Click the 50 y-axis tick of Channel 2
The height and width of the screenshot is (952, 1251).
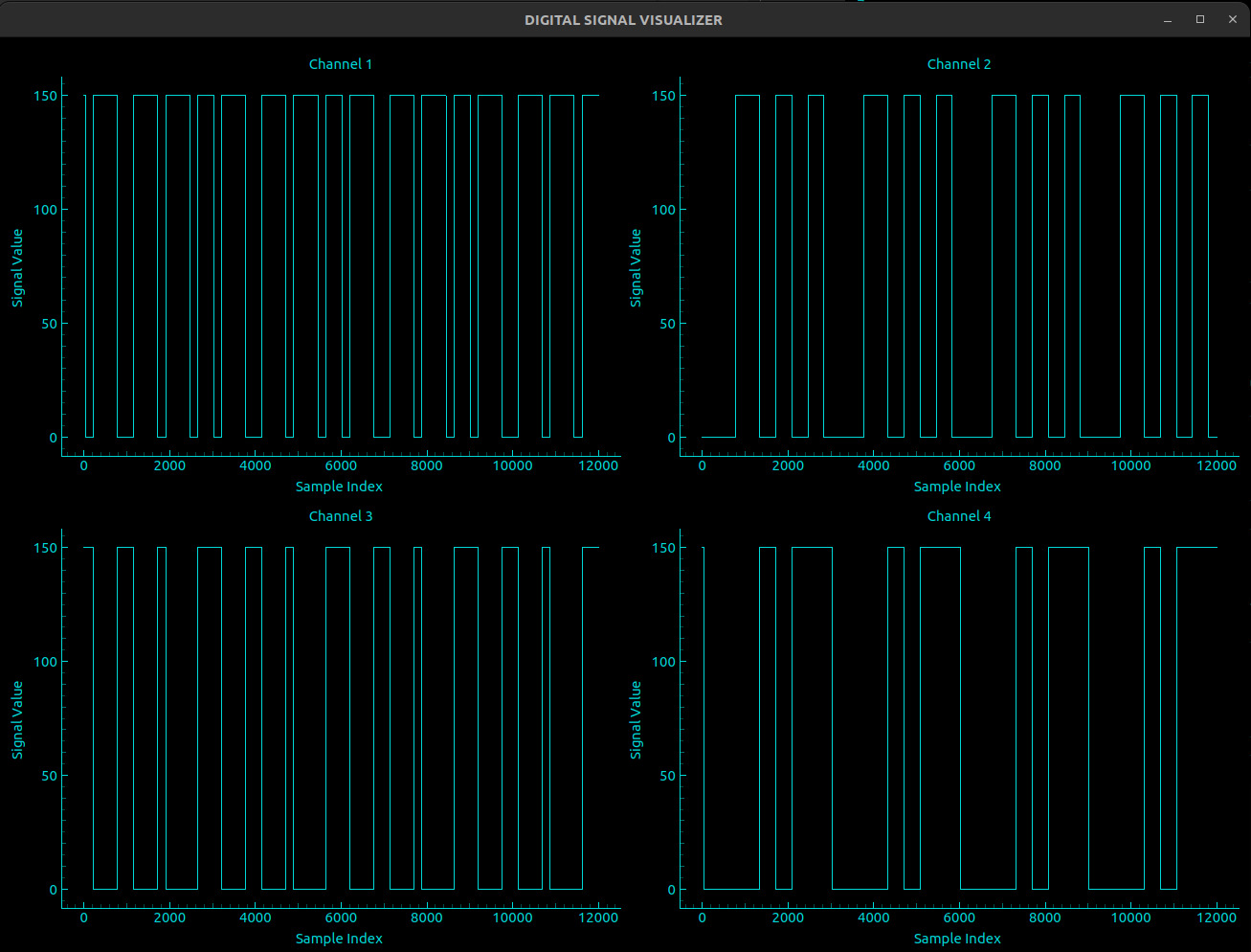tap(667, 324)
